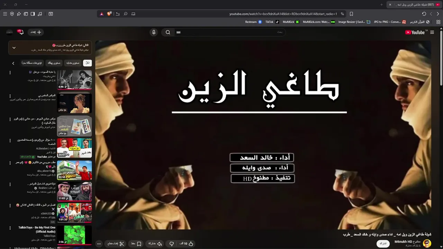The image size is (443, 249).
Task: Open the 33:58 Falcons video thumbnail
Action: click(x=74, y=170)
